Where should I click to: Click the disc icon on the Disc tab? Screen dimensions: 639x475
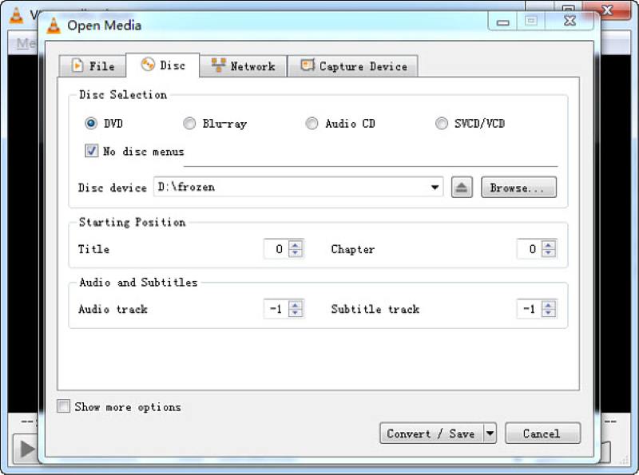coord(147,65)
